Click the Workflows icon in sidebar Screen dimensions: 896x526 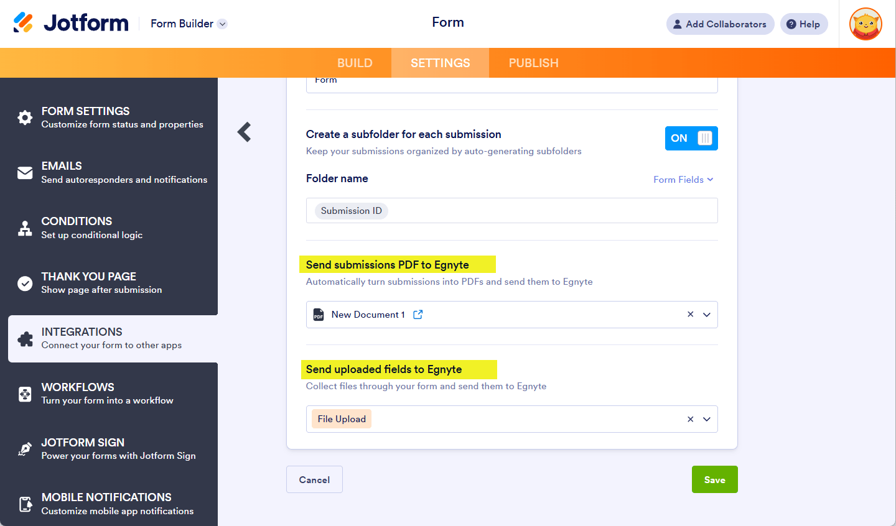(25, 394)
